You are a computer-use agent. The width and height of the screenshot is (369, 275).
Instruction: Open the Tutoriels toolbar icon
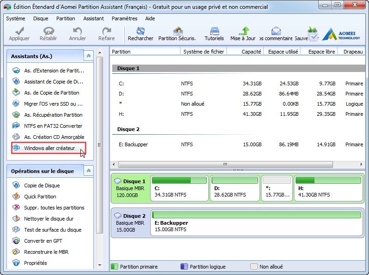click(x=214, y=31)
